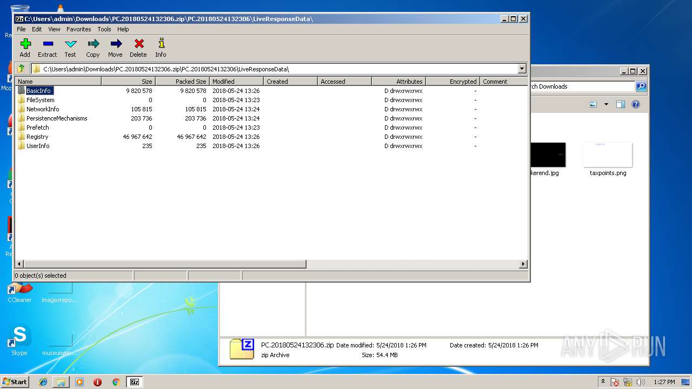Show hidden tray icons arrow
The image size is (692, 389).
tap(603, 381)
